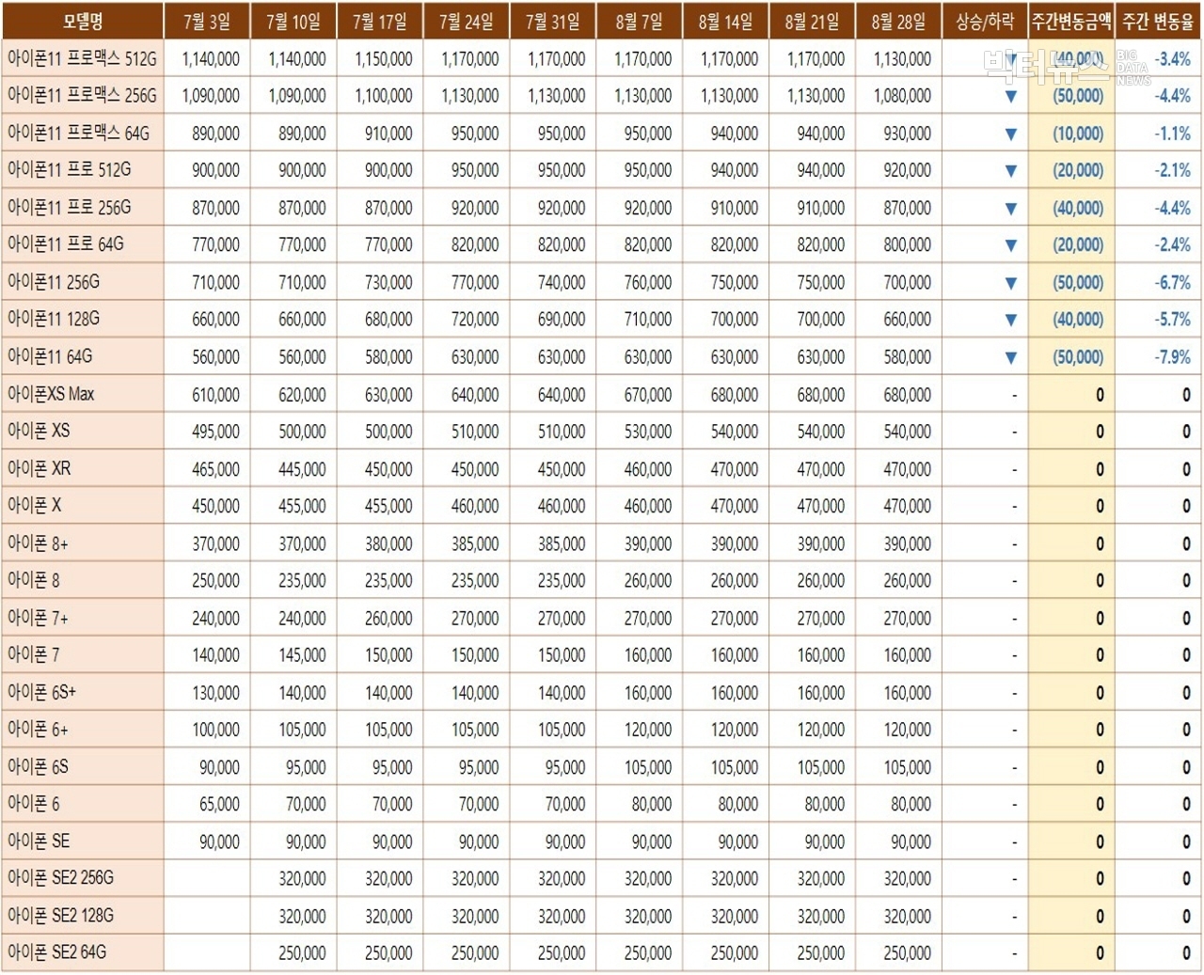Click the 380,000 price for 아이폰 8+
The height and width of the screenshot is (975, 1204).
tap(389, 543)
